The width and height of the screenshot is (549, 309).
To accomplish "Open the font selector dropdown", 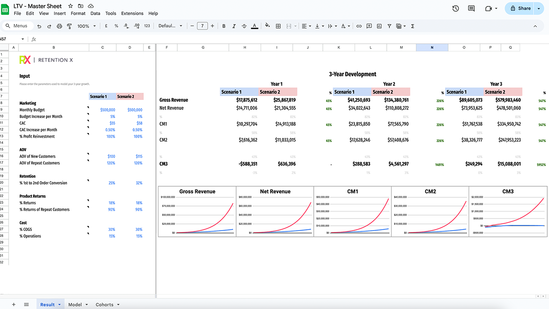I will tap(170, 26).
